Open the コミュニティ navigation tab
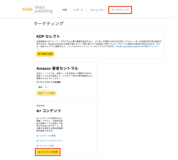This screenshot has height=160, width=178. tap(97, 10)
